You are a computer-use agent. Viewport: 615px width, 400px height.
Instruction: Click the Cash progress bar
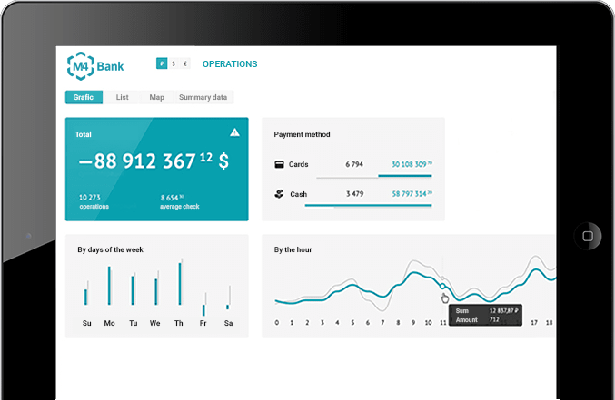(368, 205)
